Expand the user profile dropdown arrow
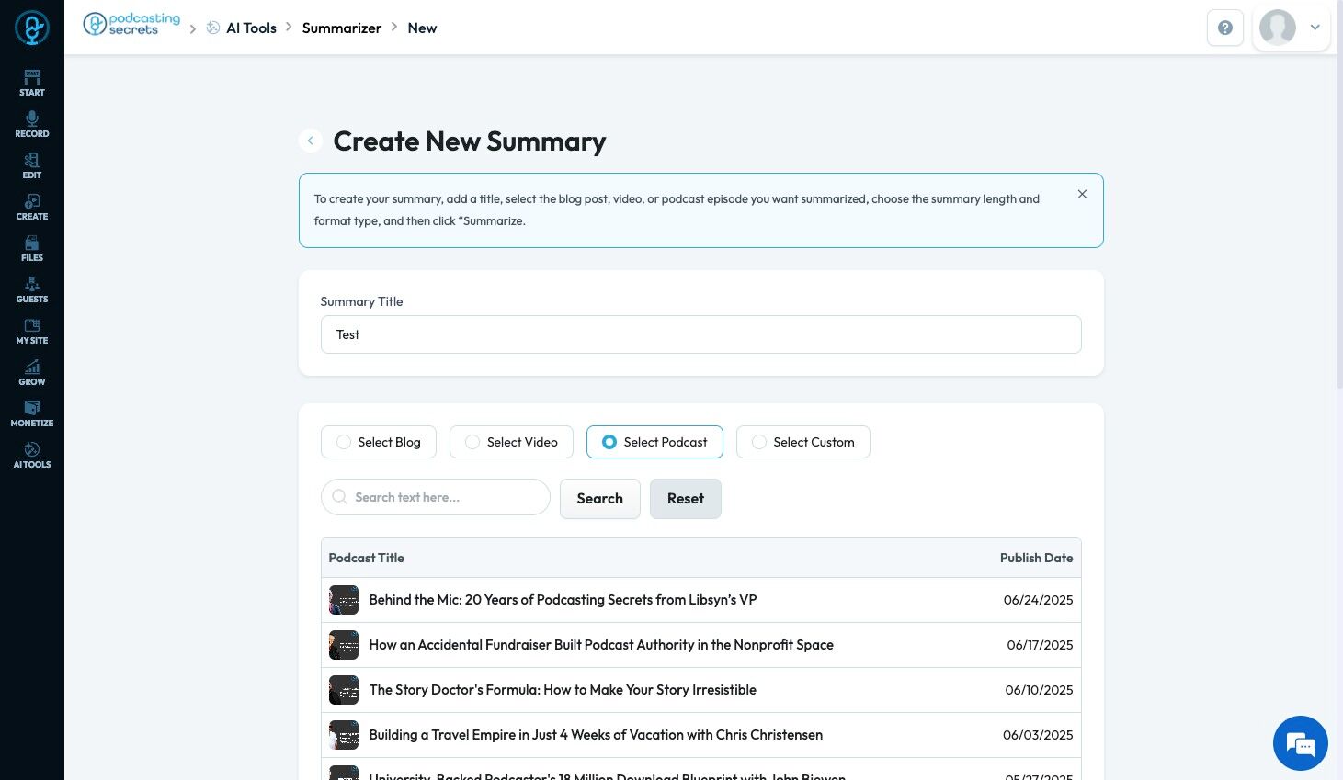The image size is (1343, 780). 1315,28
